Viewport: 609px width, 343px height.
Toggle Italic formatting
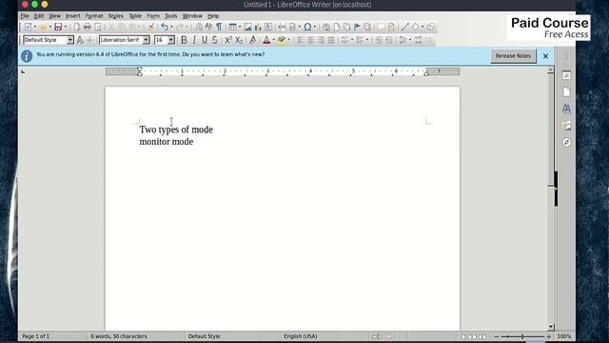[x=194, y=40]
